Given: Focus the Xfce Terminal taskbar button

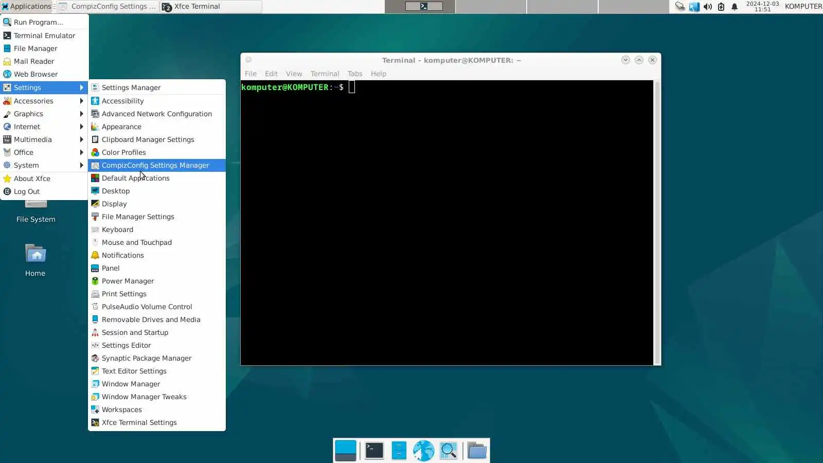Looking at the screenshot, I should pos(211,7).
